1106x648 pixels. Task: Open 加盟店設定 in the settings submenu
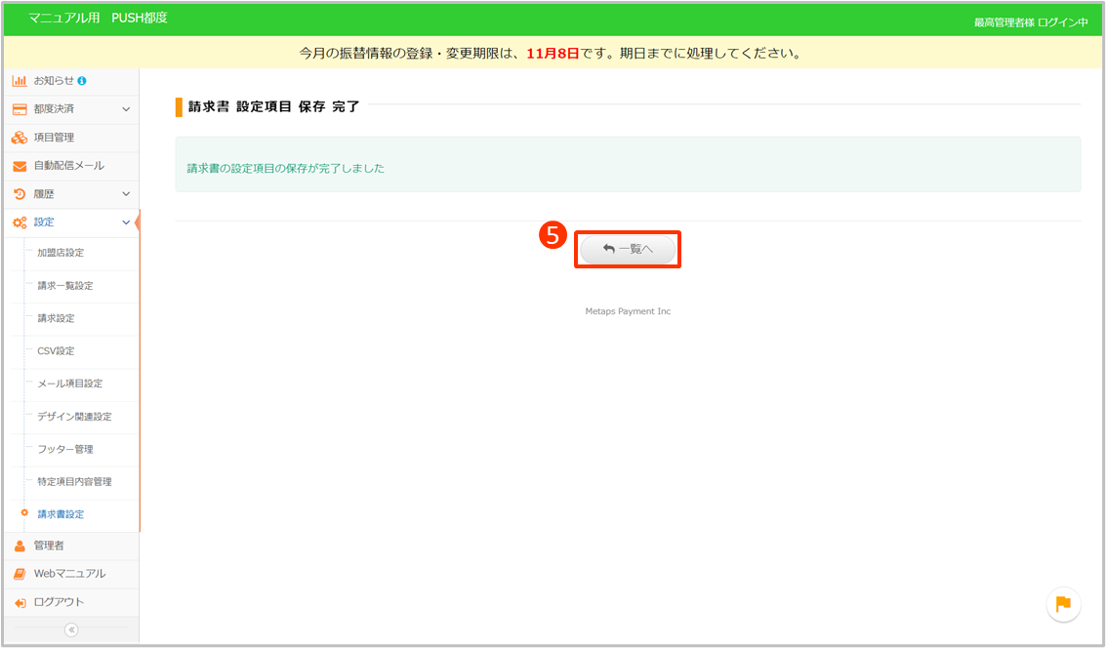pos(61,253)
